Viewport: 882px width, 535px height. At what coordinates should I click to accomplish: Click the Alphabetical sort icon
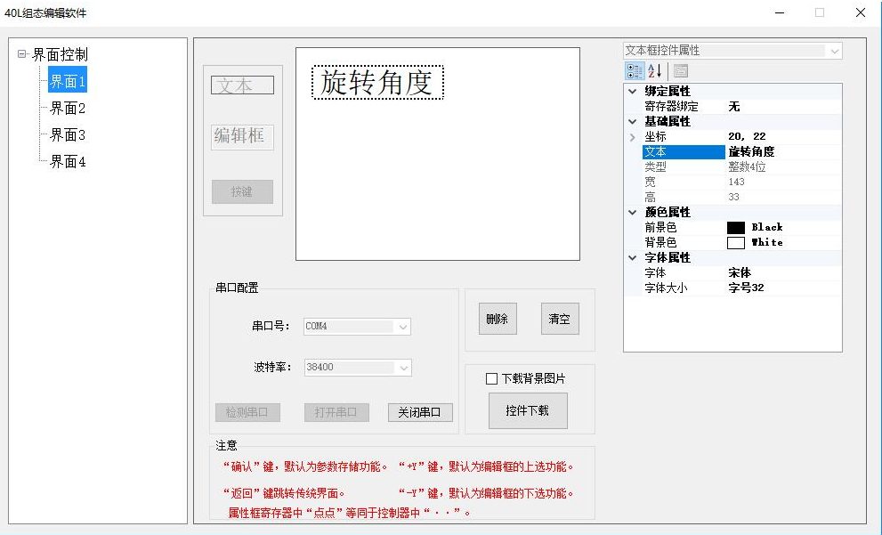(x=654, y=71)
